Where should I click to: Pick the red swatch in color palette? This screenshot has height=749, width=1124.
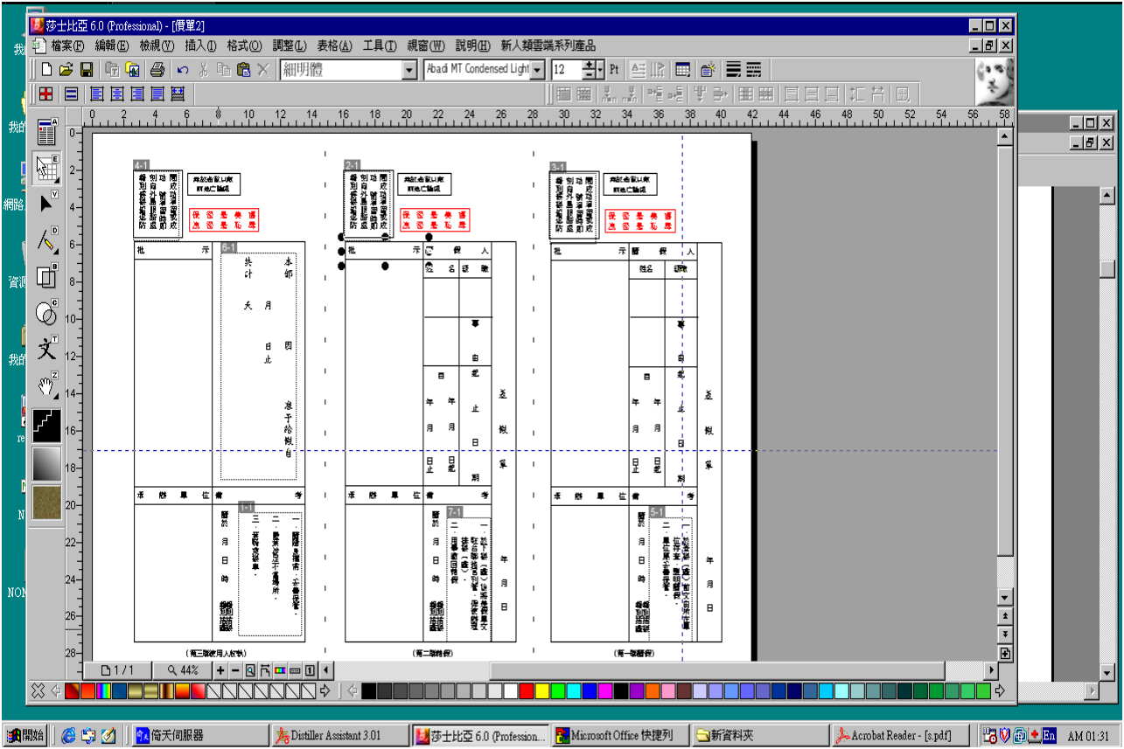click(x=526, y=691)
